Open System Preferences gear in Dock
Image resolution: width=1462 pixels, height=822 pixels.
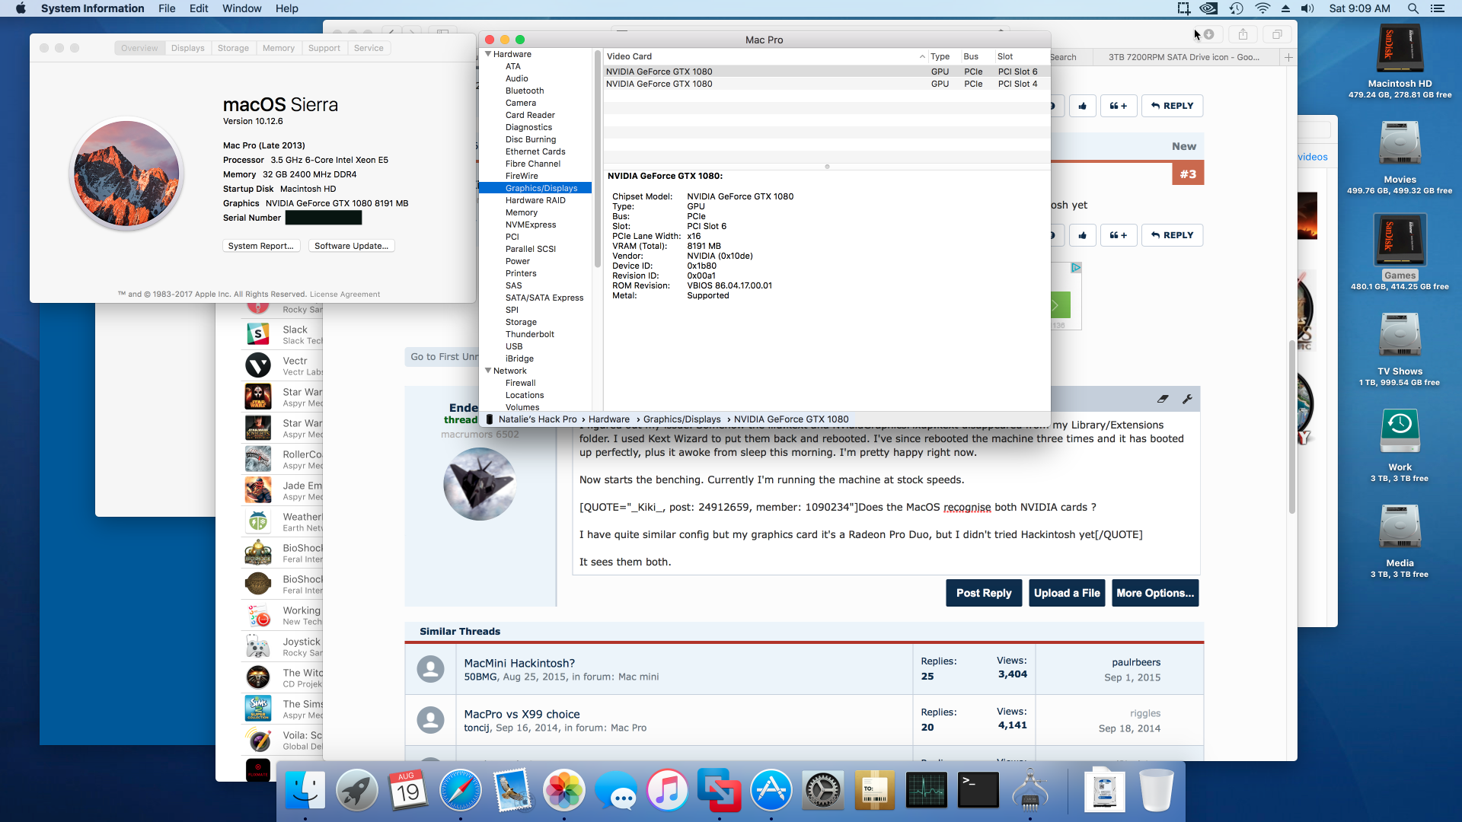coord(823,790)
